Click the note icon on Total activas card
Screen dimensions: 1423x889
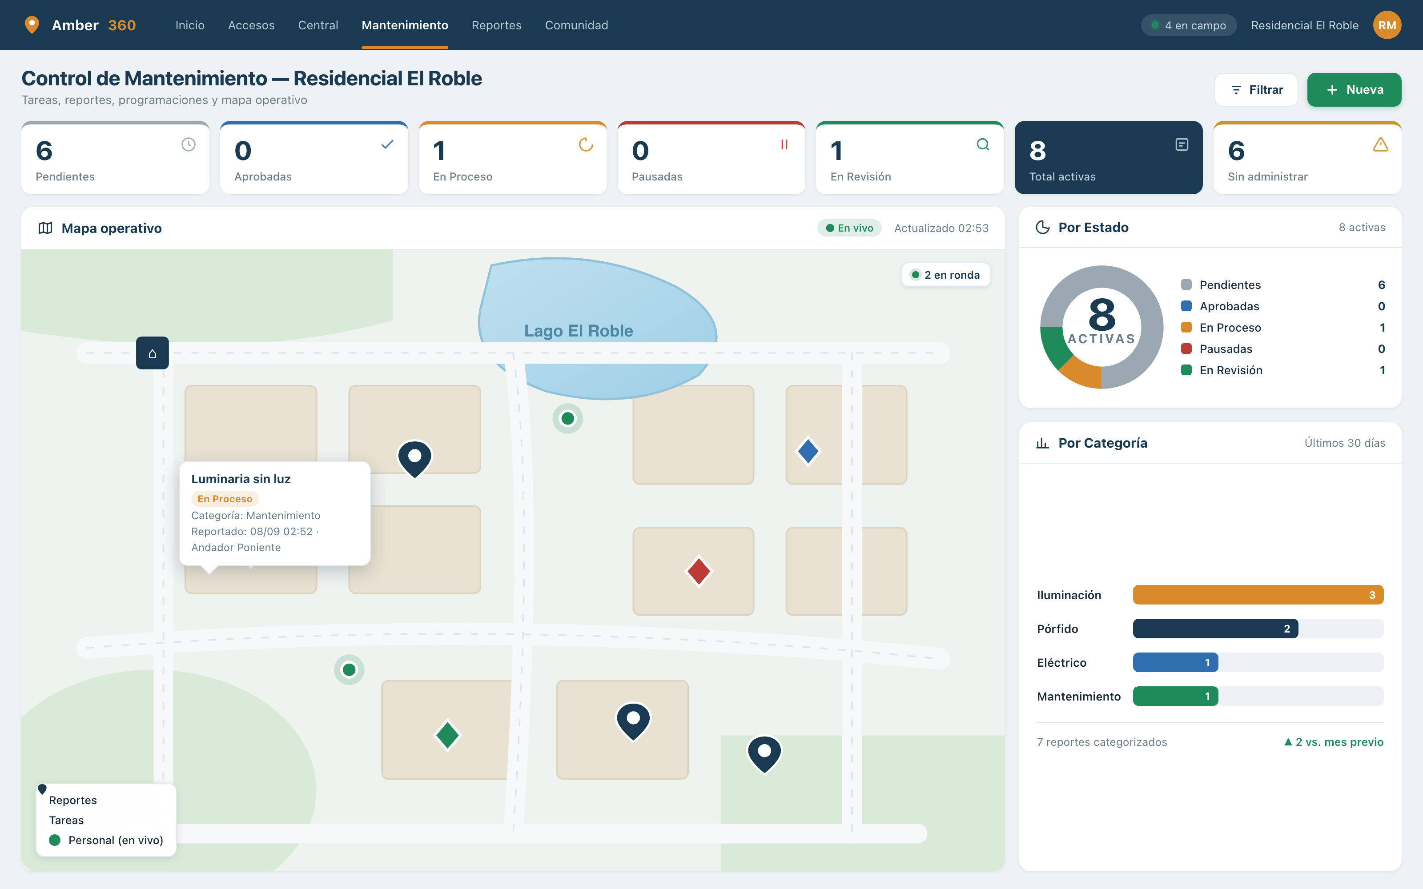pos(1182,144)
